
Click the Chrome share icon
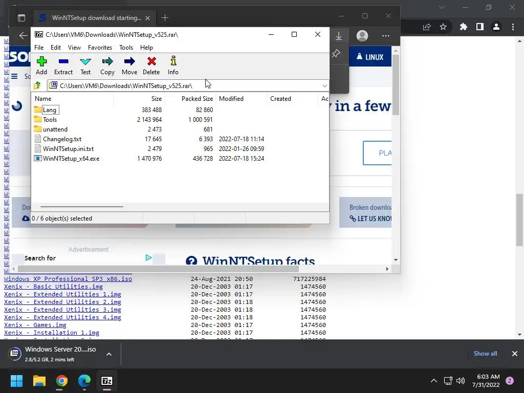pyautogui.click(x=427, y=27)
